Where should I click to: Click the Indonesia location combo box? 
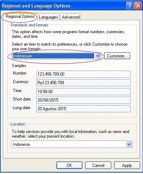(x=72, y=144)
